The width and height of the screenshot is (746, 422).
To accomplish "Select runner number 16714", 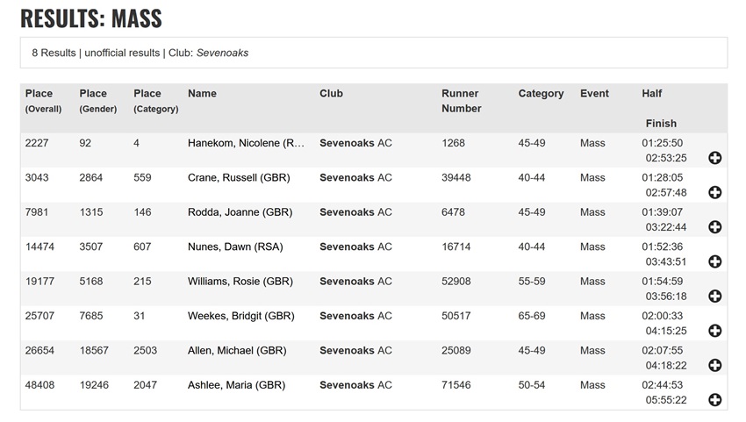I will (x=455, y=247).
